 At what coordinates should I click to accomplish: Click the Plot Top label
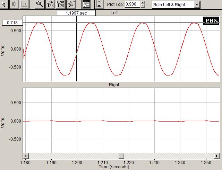coord(116,5)
